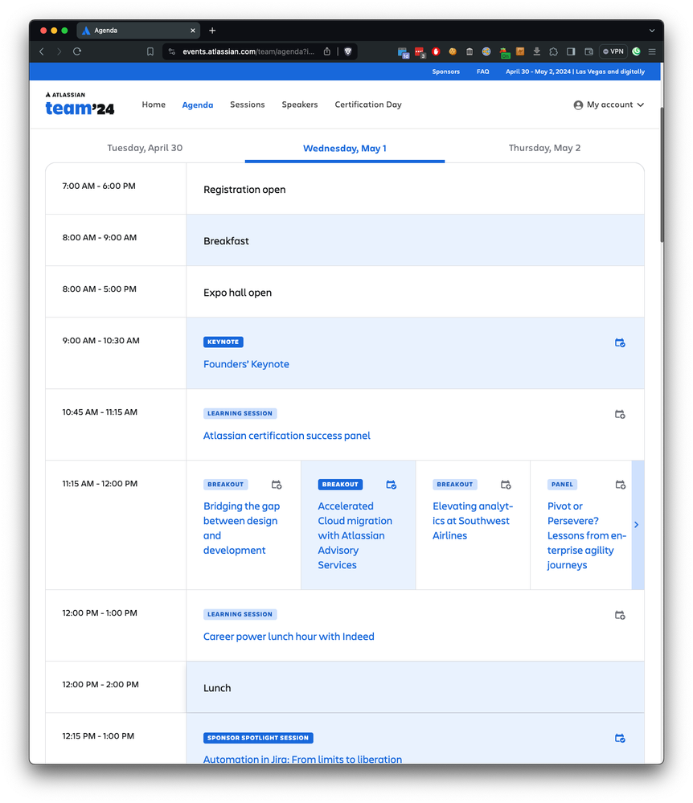Viewport: 693px width, 803px height.
Task: Go to Home in navigation
Action: [x=154, y=104]
